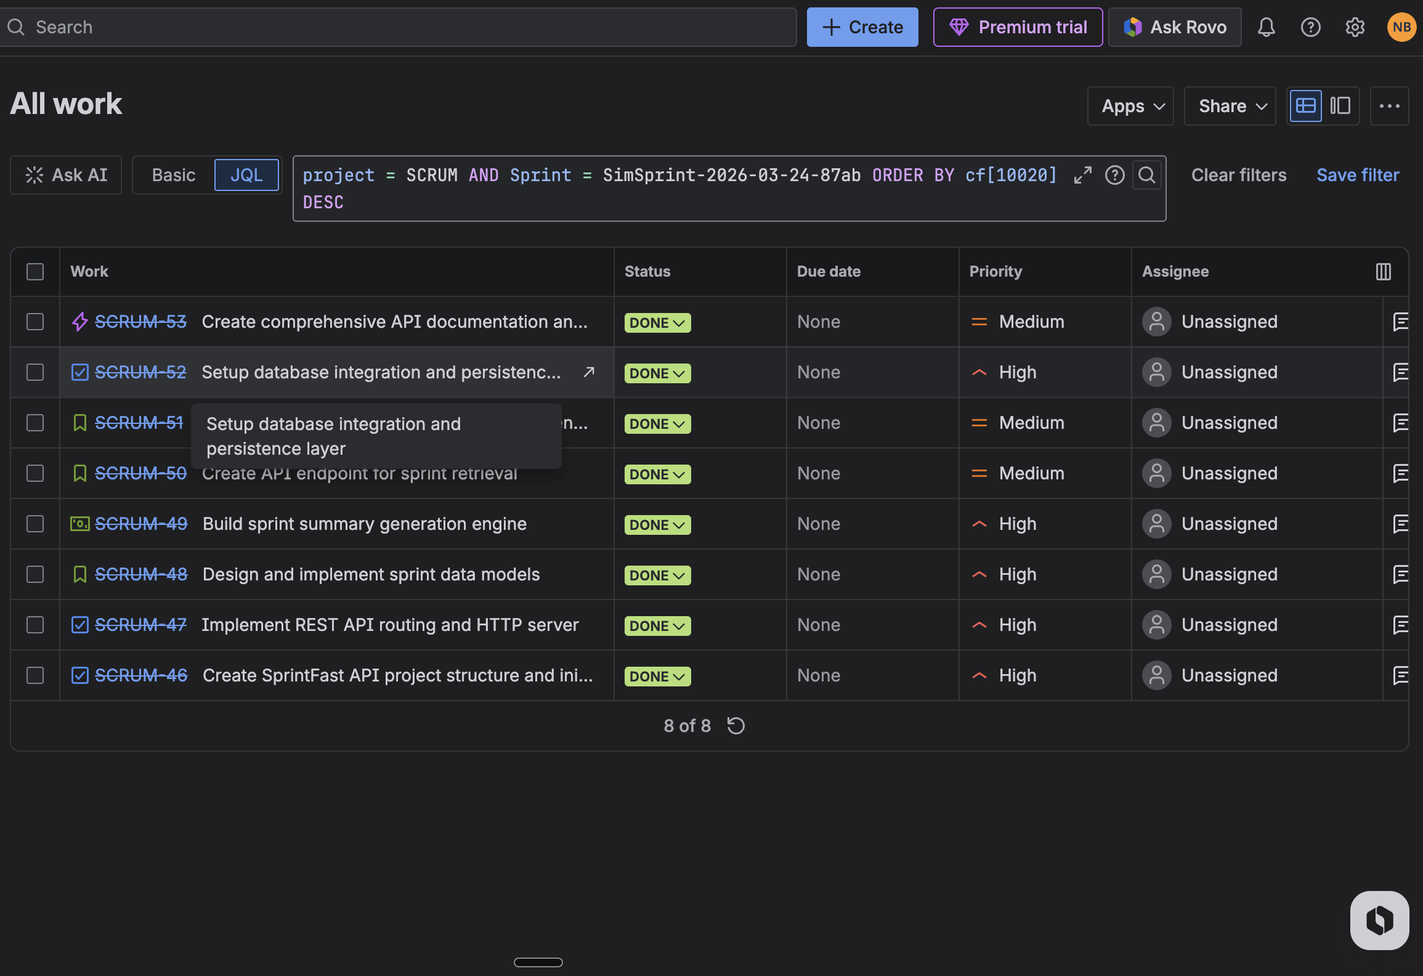The image size is (1423, 976).
Task: Switch to list view layout
Action: [x=1305, y=106]
